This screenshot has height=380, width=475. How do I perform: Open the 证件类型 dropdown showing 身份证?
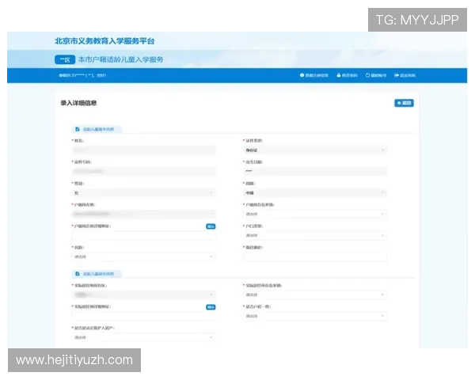point(315,150)
